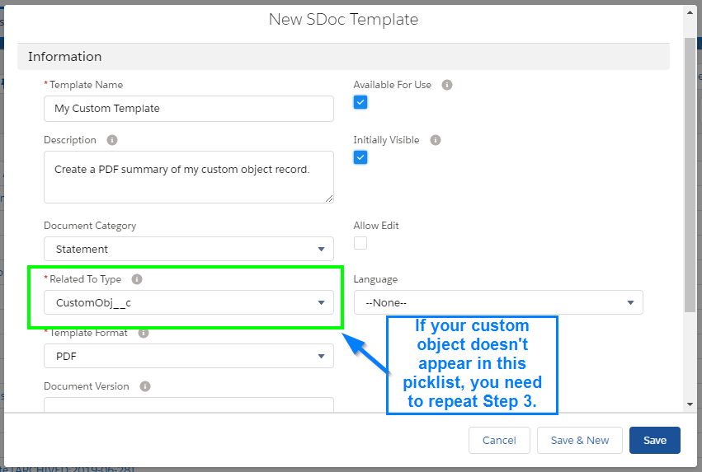The width and height of the screenshot is (702, 472).
Task: Open the Related To Type picklist
Action: [x=188, y=302]
